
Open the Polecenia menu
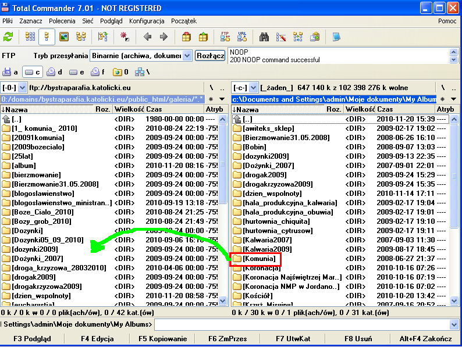62,21
